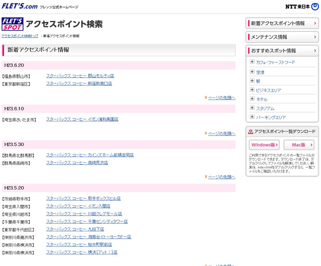Expand the スタジアム plus icon
The width and height of the screenshot is (321, 266).
click(x=252, y=107)
